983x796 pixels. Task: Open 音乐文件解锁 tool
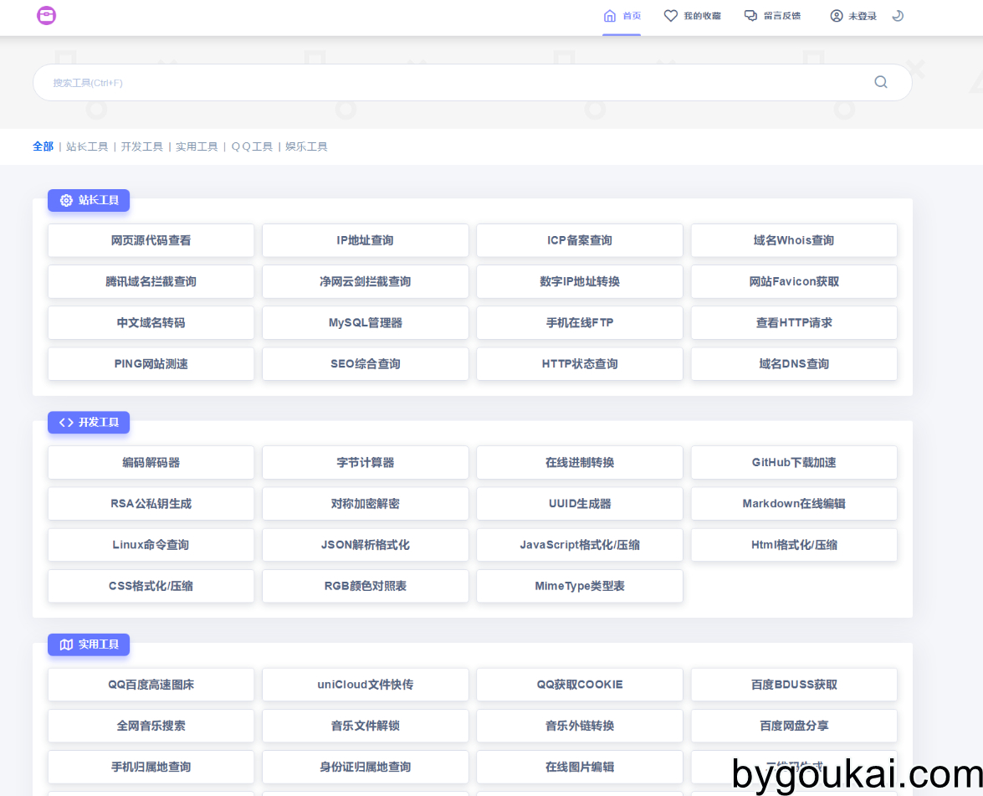coord(366,726)
